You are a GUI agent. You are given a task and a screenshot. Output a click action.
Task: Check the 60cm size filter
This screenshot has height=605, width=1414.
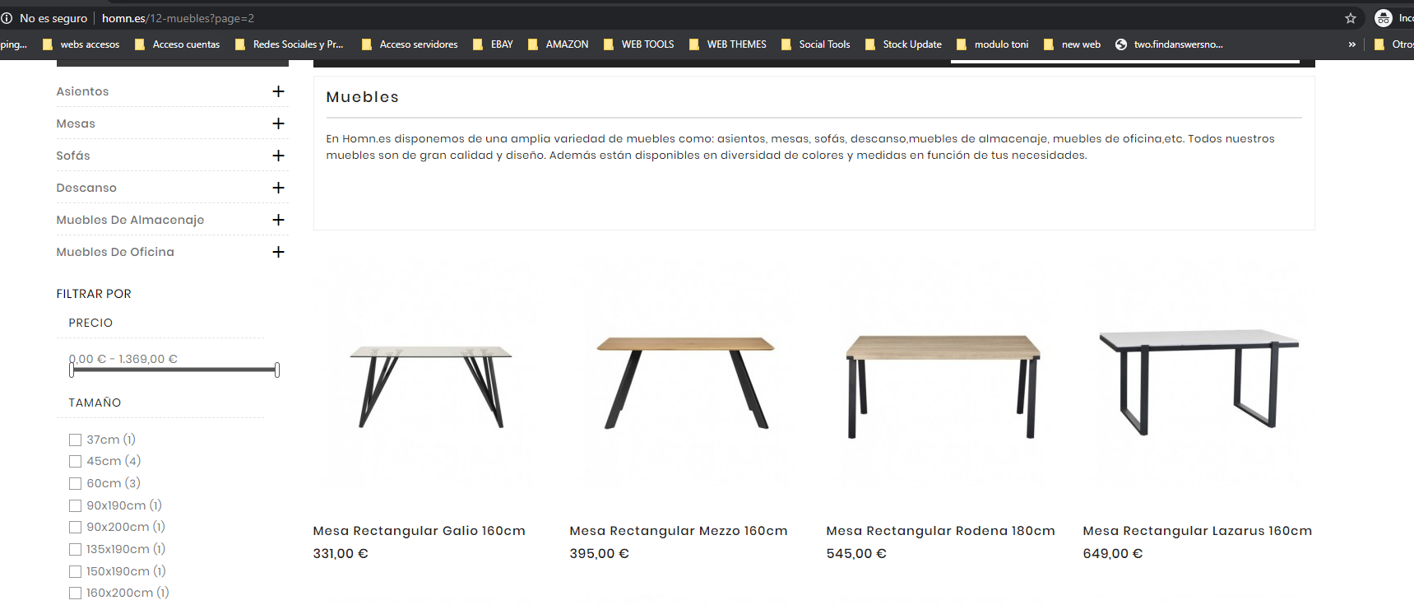point(75,484)
